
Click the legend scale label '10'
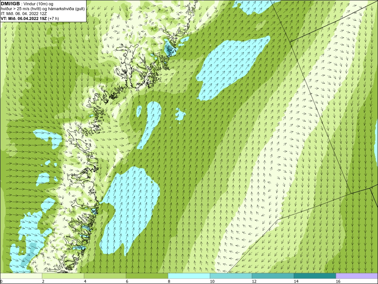tap(212, 281)
